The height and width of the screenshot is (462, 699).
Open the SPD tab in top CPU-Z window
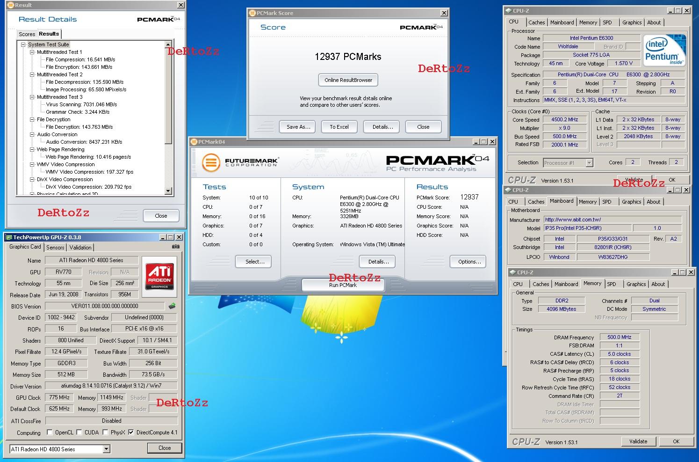coord(607,22)
